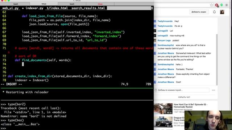Open the green extension icon in browser toolbar
Screen dimensions: 232x130
tap(221, 5)
